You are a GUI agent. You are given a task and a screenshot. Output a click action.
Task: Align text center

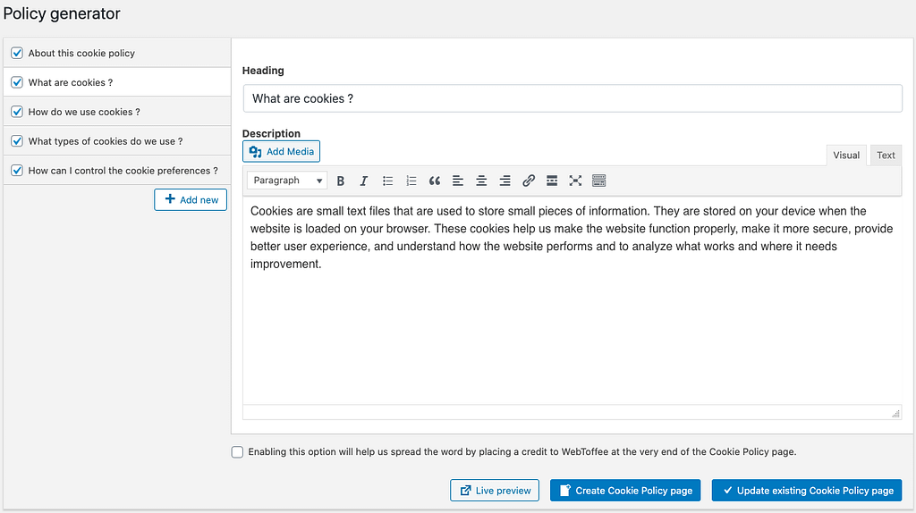pyautogui.click(x=481, y=181)
